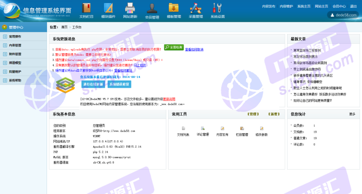Screen dimensions: 362x194
Task: Open the red 更新说明 link
Action: pos(169,99)
